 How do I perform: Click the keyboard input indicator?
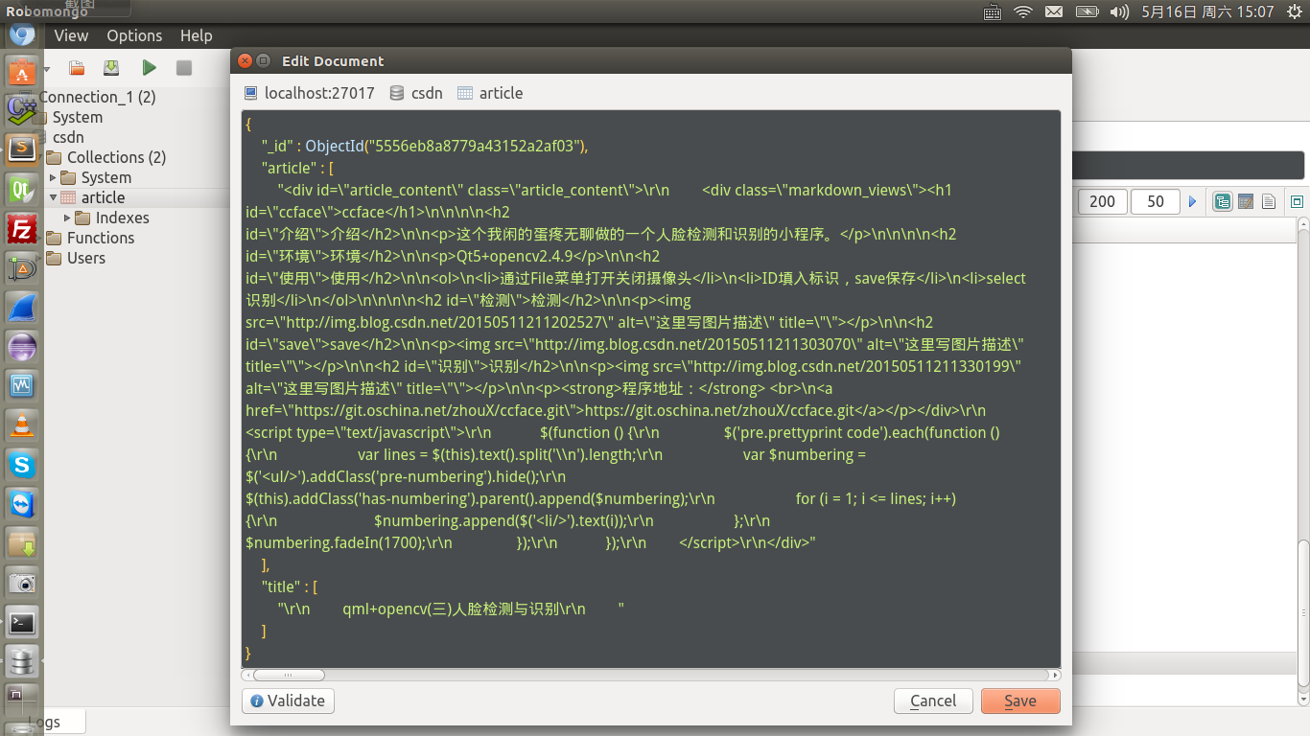[993, 11]
